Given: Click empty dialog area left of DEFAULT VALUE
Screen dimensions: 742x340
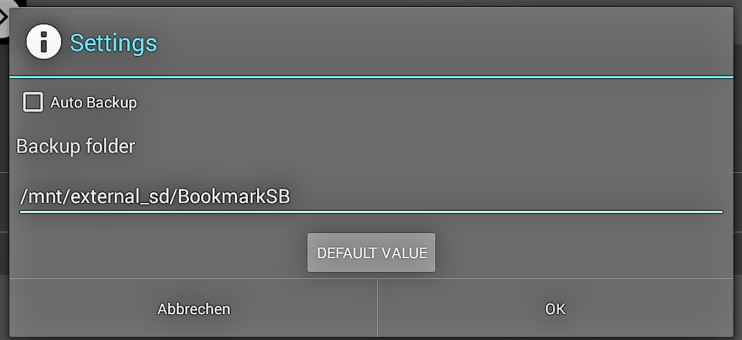Looking at the screenshot, I should (159, 252).
